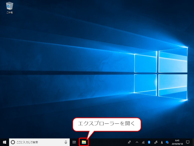Open the People icon in taskbar

coord(129,142)
